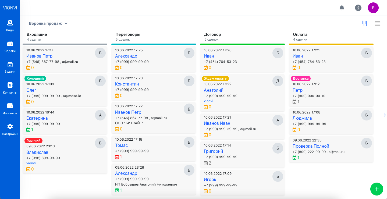Open the Иванов Иван deal

pos(217,123)
